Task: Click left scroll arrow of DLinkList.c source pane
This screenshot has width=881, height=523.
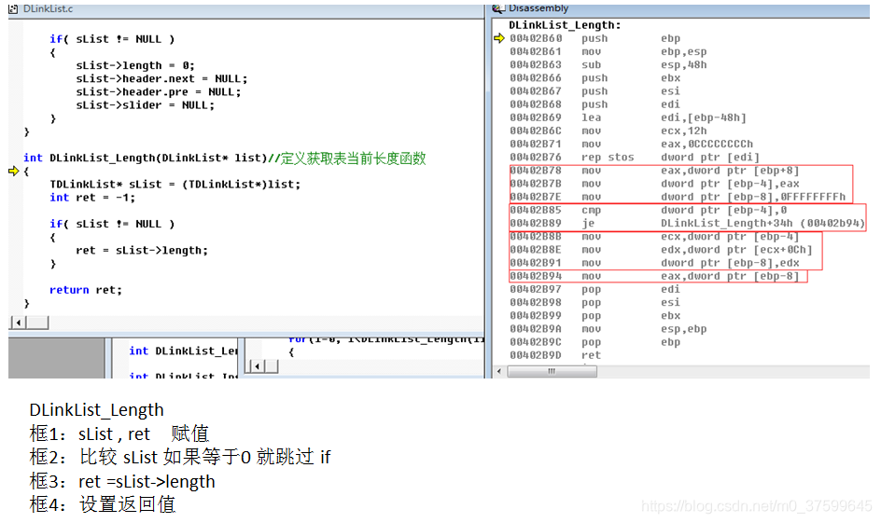Action: point(19,323)
